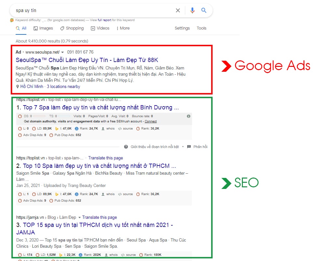Select the All results tab

21,28
